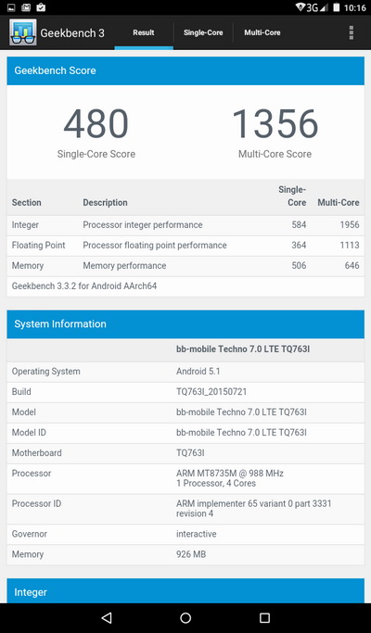Open recent apps with square button

(x=264, y=617)
